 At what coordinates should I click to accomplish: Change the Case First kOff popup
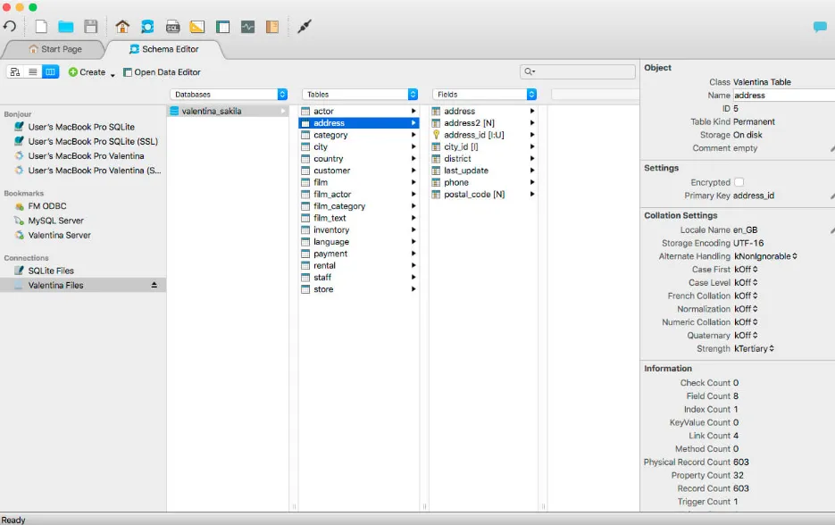(746, 270)
